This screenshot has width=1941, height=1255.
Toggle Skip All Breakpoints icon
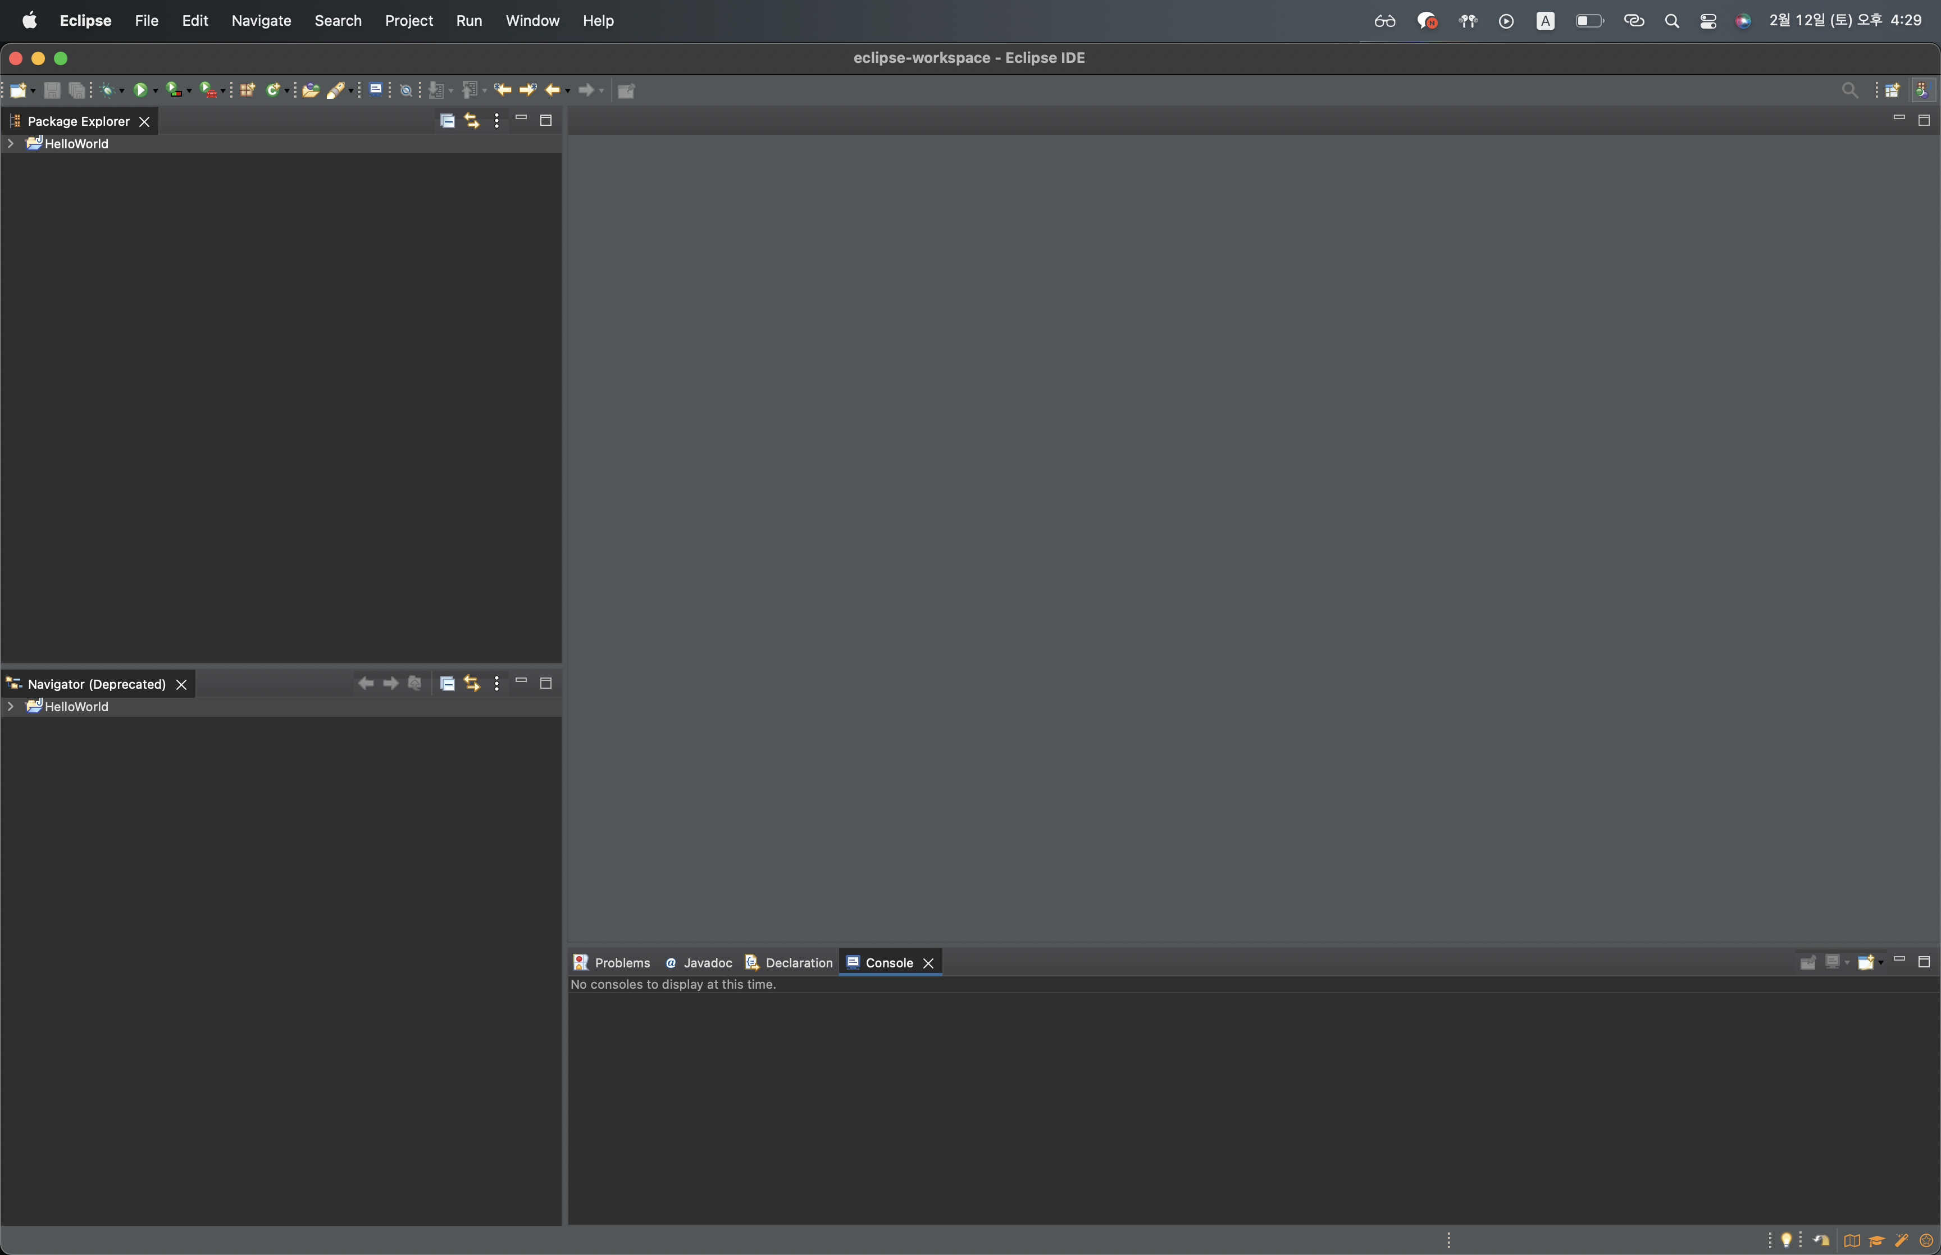point(405,90)
